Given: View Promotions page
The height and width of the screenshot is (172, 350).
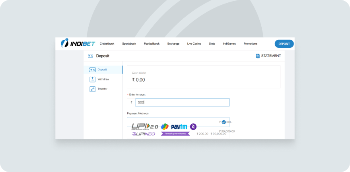Looking at the screenshot, I should click(x=251, y=44).
